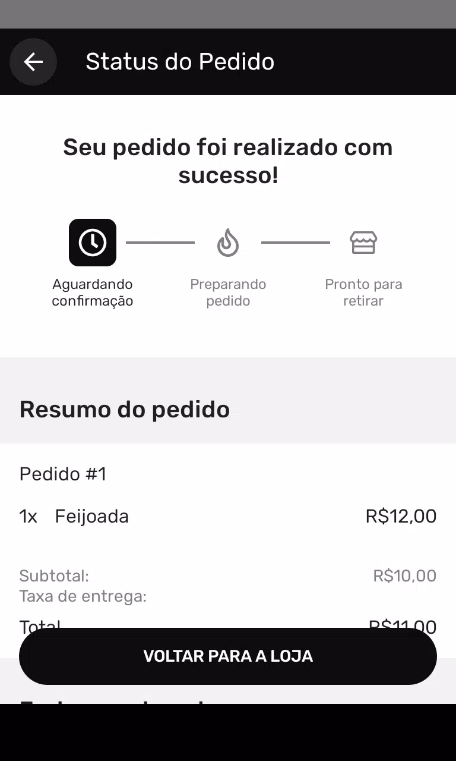The image size is (456, 761).
Task: Select the flame preparing-order icon
Action: point(228,243)
